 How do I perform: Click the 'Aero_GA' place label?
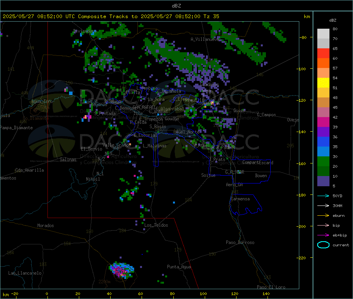235,185
